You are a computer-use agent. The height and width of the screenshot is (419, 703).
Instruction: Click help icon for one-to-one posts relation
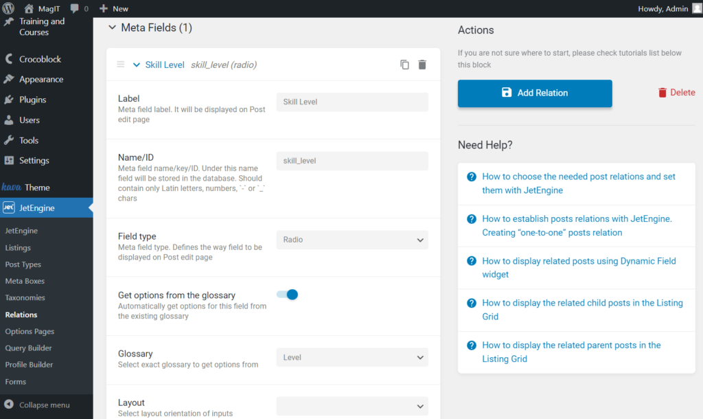pyautogui.click(x=471, y=219)
